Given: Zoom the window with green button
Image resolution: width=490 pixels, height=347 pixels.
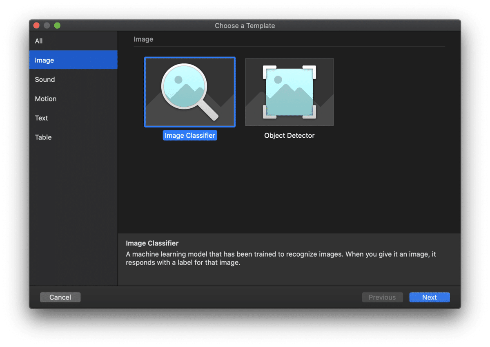Looking at the screenshot, I should [x=57, y=25].
